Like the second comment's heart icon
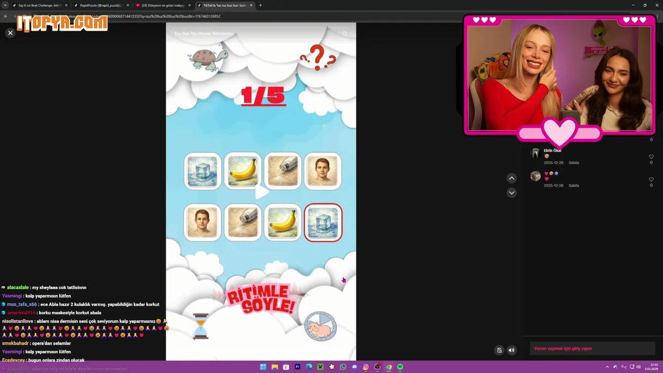Image resolution: width=663 pixels, height=373 pixels. 651,179
